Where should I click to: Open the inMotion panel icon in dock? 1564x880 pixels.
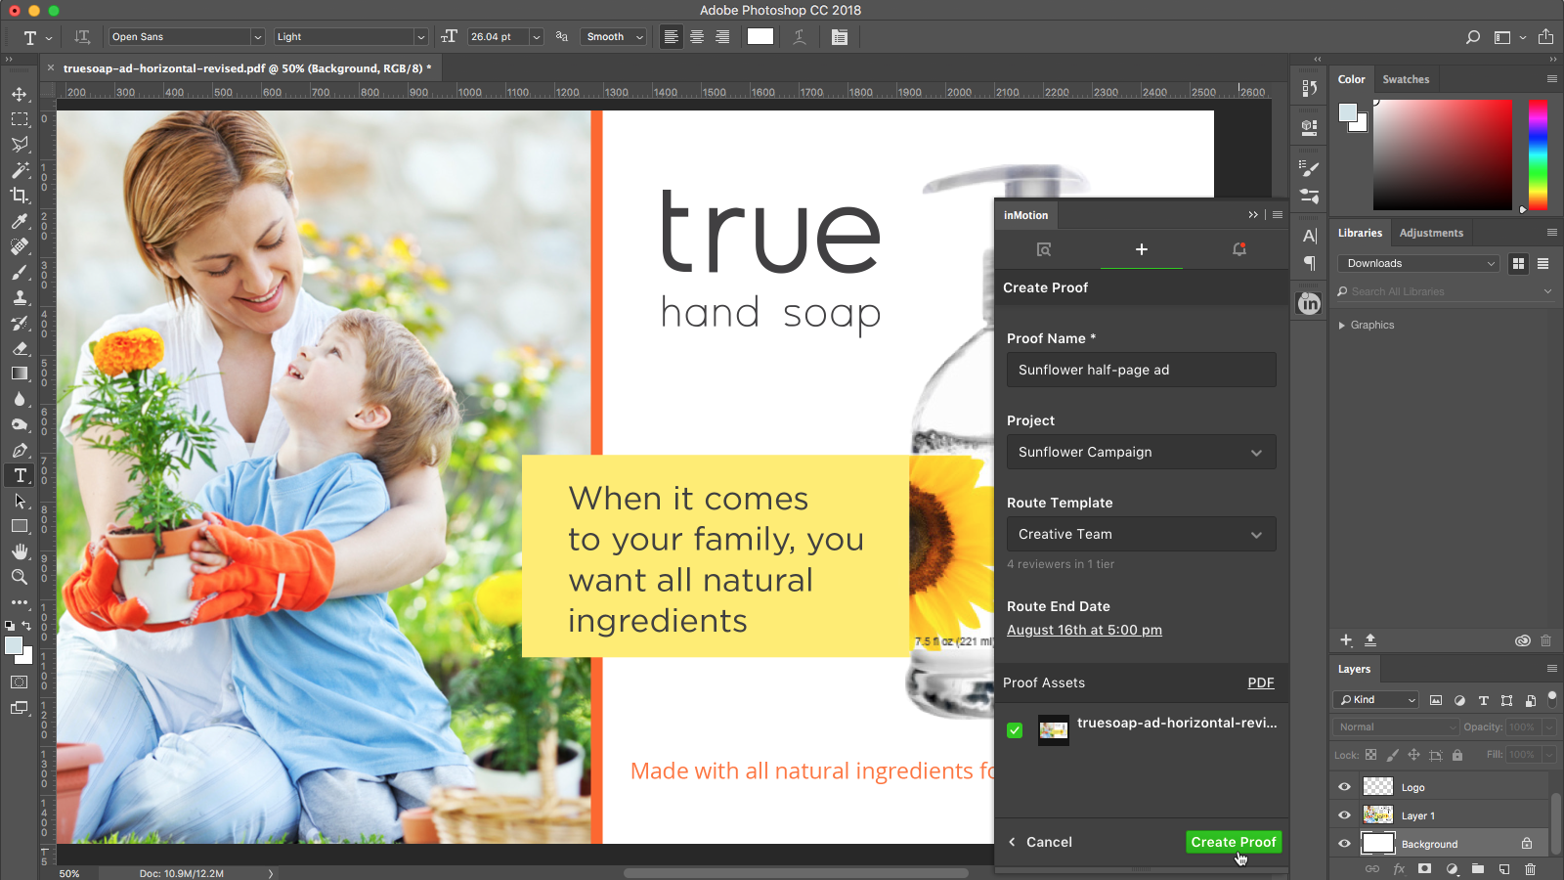(x=1309, y=304)
